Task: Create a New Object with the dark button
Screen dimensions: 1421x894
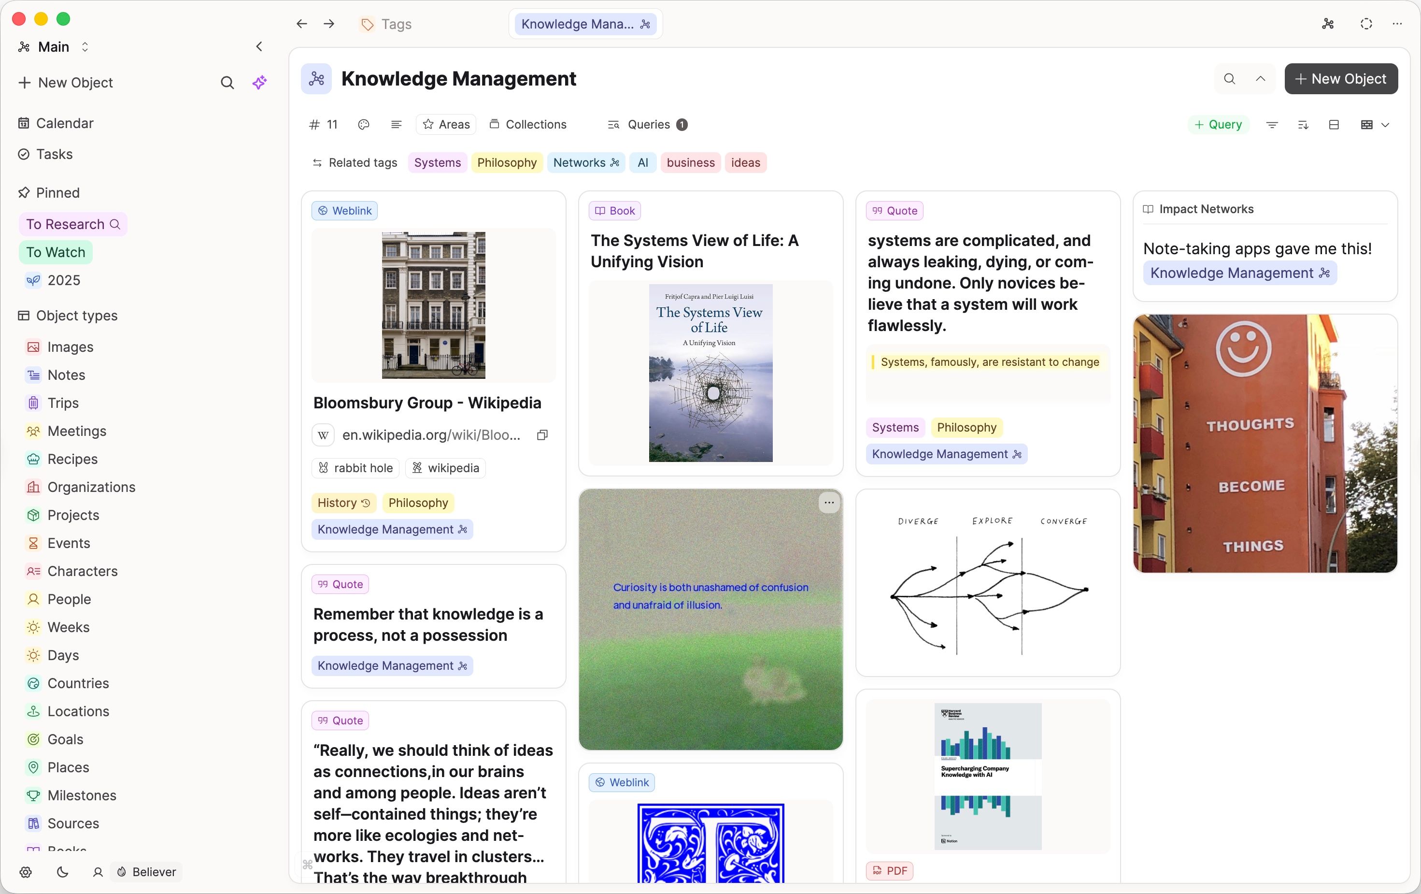Action: (x=1341, y=79)
